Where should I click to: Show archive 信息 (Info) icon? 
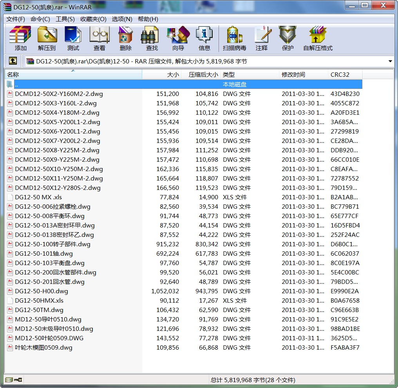coord(204,38)
